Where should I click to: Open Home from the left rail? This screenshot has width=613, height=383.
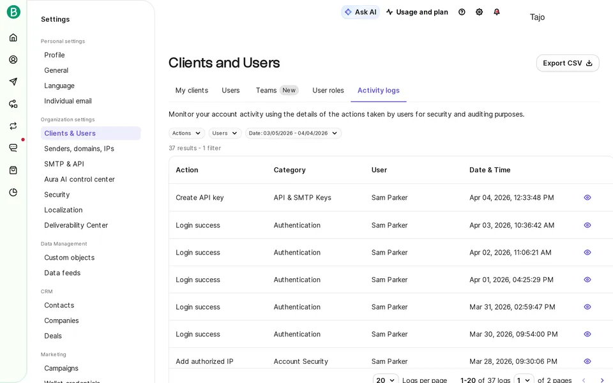click(x=13, y=38)
